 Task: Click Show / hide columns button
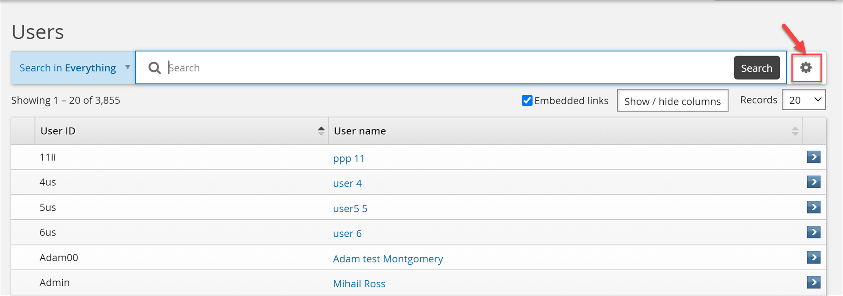point(672,101)
